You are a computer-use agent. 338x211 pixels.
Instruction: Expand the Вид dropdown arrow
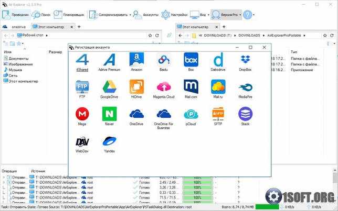(x=208, y=15)
